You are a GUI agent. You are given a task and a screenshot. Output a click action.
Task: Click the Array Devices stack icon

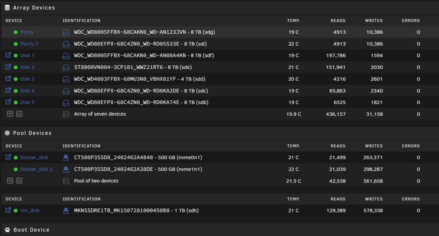(7, 7)
